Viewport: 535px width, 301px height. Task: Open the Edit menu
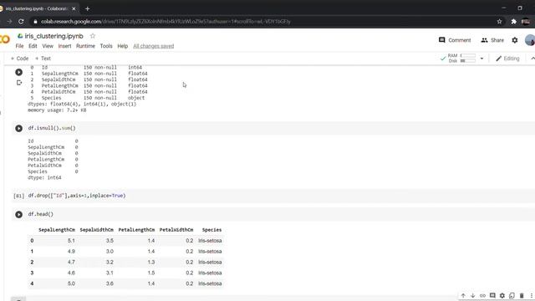tap(33, 46)
